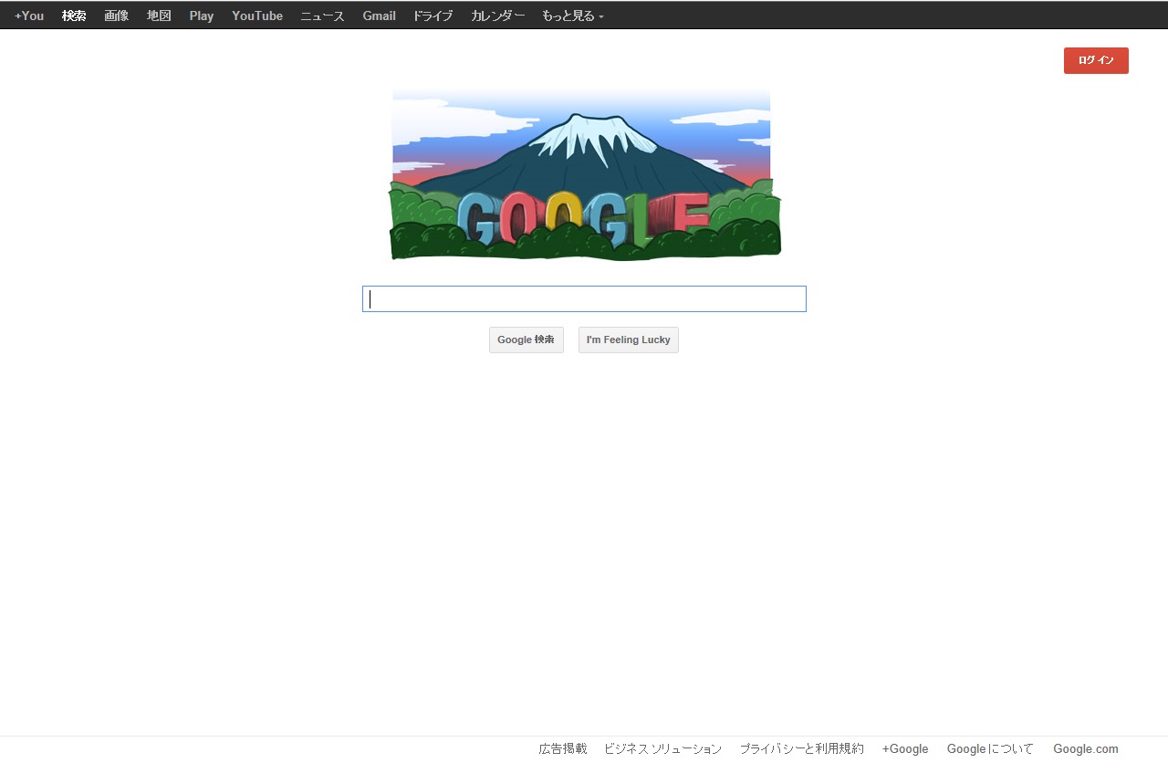Open 地図 maps link
Viewport: 1168px width, 763px height.
(159, 16)
